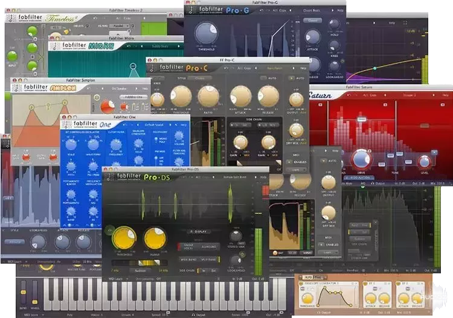Click Simplon large red frequency knob
Viewport: 453px width, 318px height.
click(107, 107)
